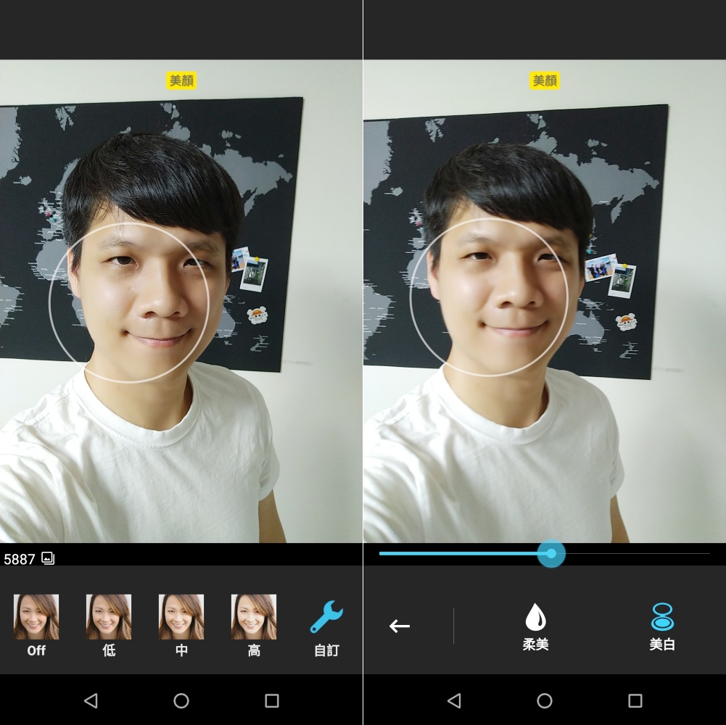Tap Android back button on left screen
The width and height of the screenshot is (726, 725).
coord(91,700)
